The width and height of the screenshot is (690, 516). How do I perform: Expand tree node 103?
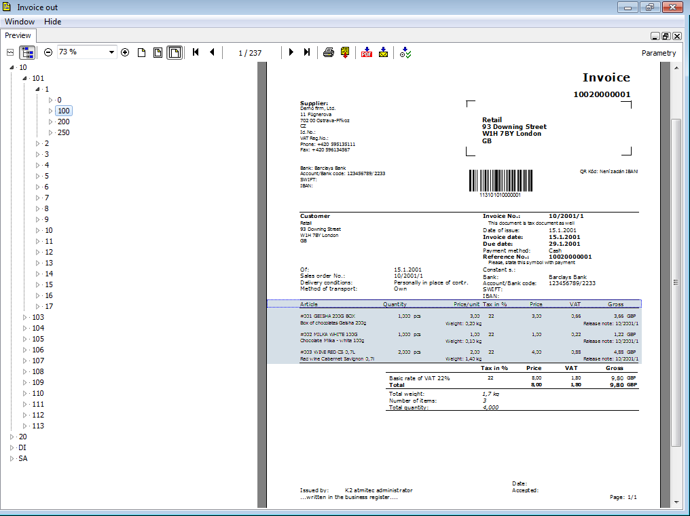point(26,317)
